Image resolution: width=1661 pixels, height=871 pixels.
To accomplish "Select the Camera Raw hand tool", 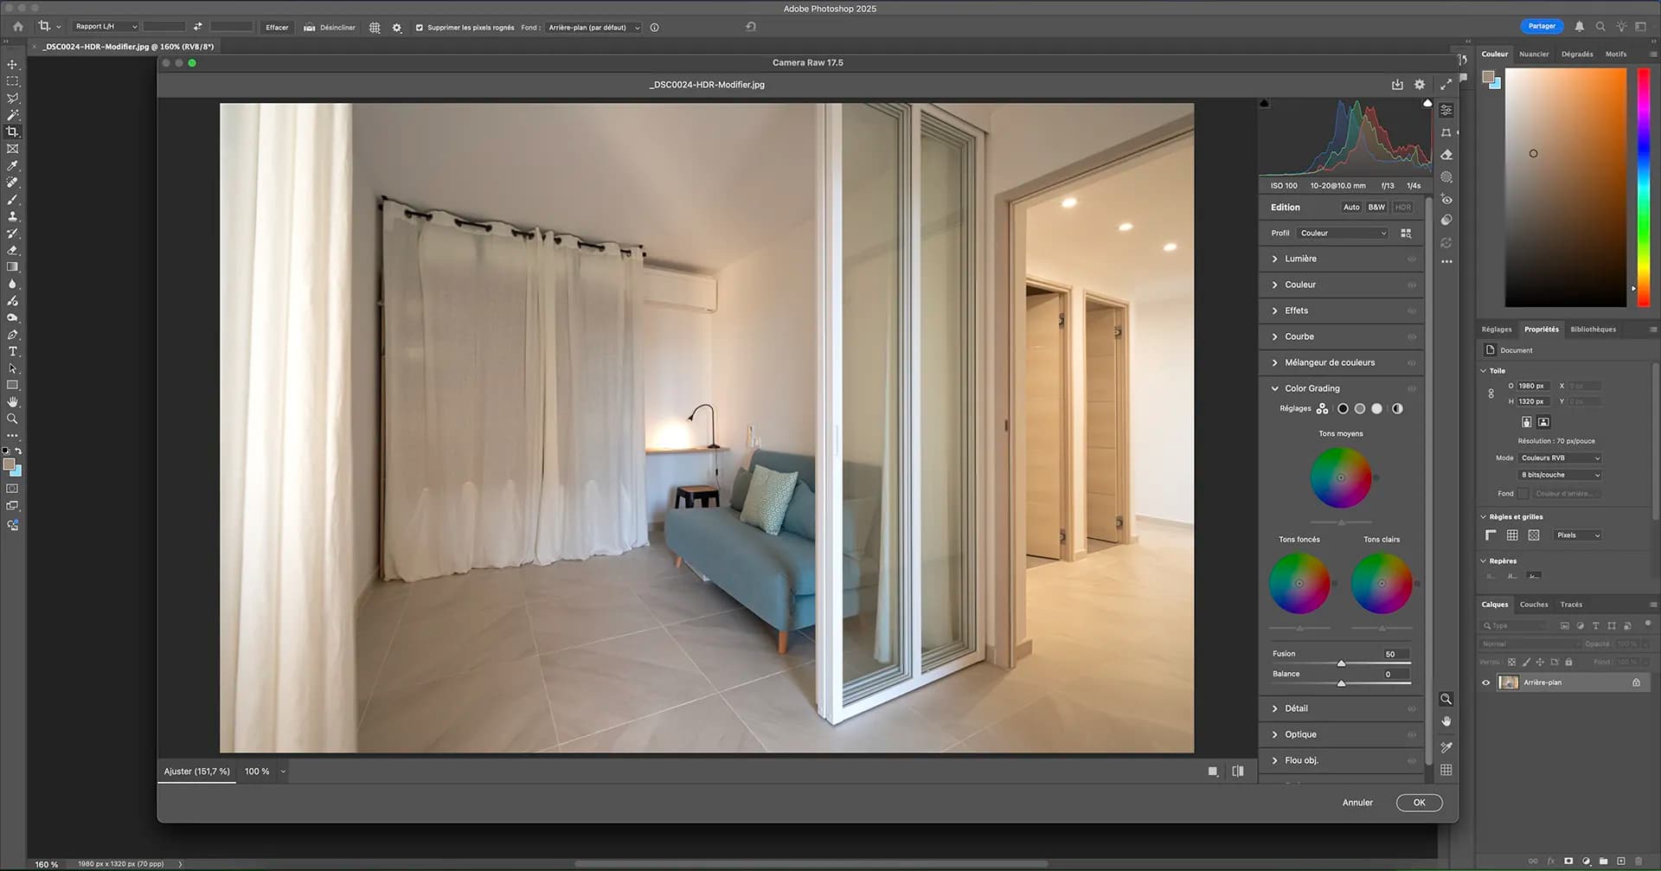I will pos(1446,721).
